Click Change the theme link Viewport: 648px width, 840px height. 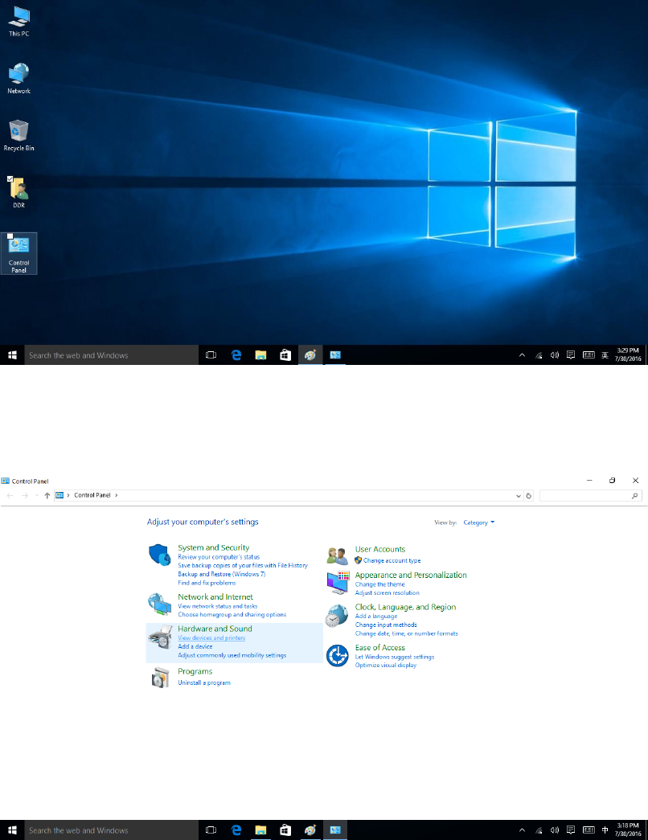[380, 584]
